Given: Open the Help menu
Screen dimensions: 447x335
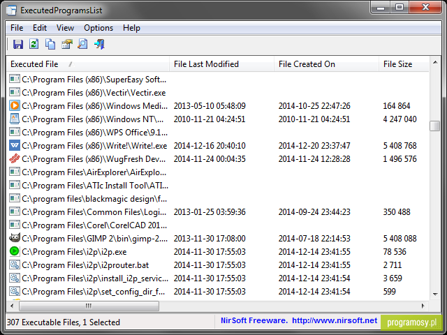Looking at the screenshot, I should tap(131, 28).
